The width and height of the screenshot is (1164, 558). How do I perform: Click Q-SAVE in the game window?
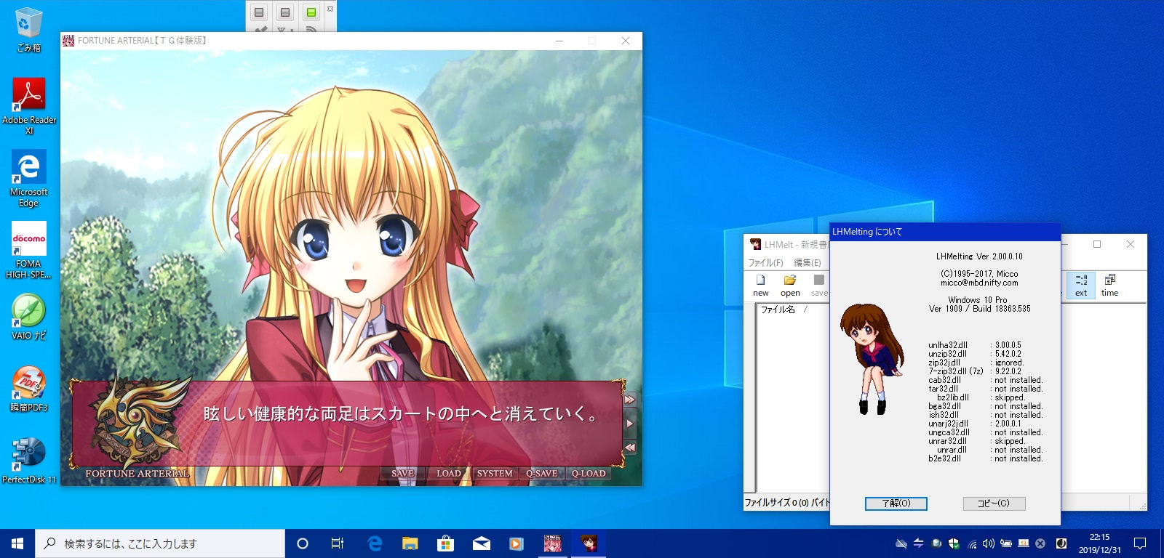click(542, 473)
